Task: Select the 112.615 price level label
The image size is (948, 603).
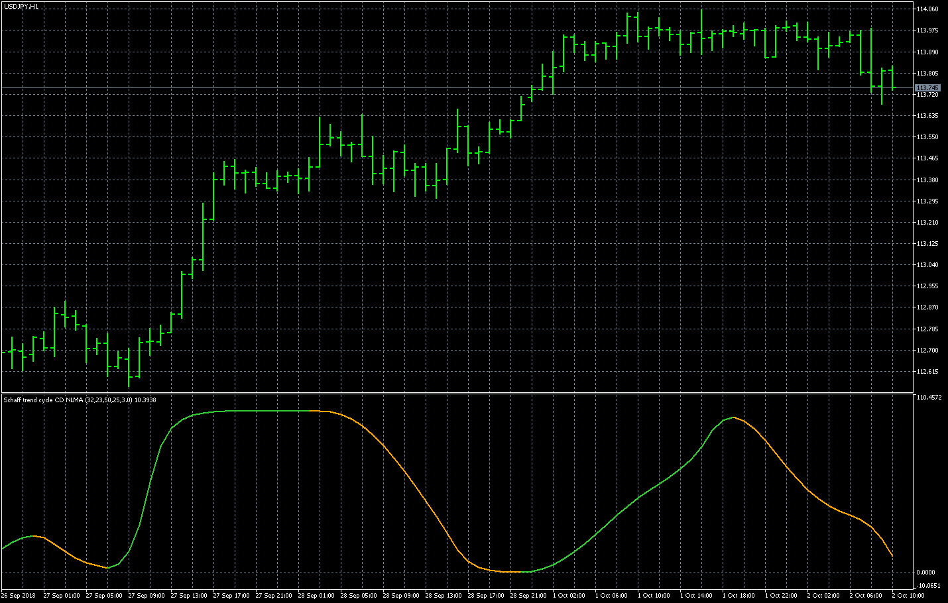Action: tap(927, 372)
